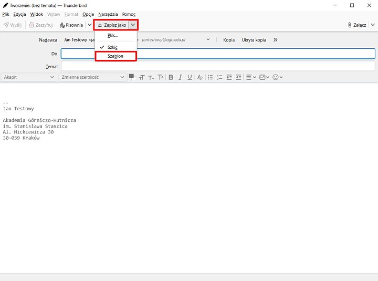Viewport: 378px width, 281px height.
Task: Expand the Załącz dropdown arrow
Action: click(x=373, y=25)
